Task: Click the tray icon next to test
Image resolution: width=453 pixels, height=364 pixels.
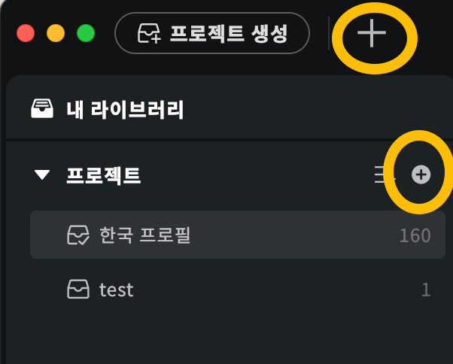Action: [x=78, y=289]
